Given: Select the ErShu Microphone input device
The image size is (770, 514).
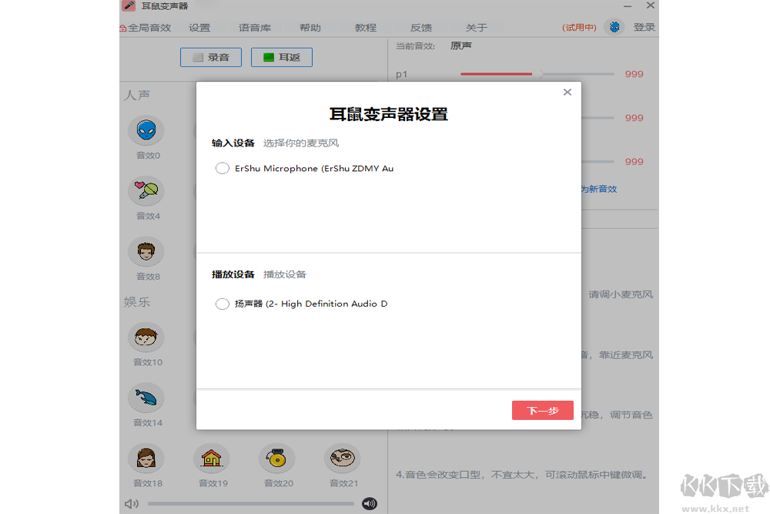Looking at the screenshot, I should [x=223, y=168].
